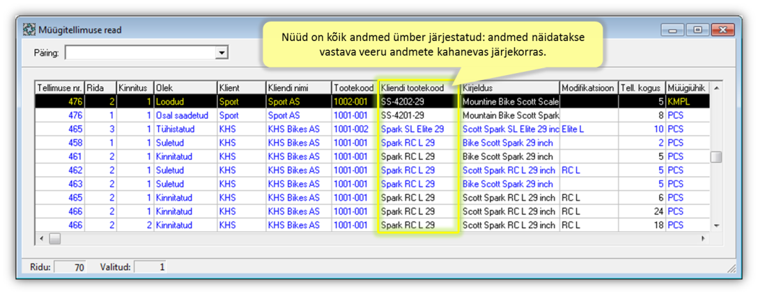
Task: Click the Ridu count field showing 70
Action: pyautogui.click(x=70, y=267)
